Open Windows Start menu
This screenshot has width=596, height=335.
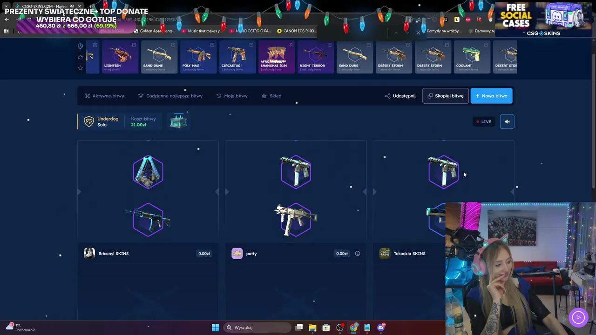(x=215, y=328)
